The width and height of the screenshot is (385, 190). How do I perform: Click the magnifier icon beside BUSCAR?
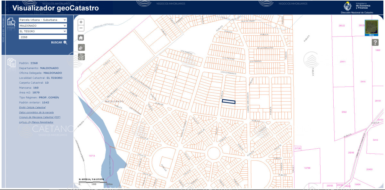coord(65,43)
